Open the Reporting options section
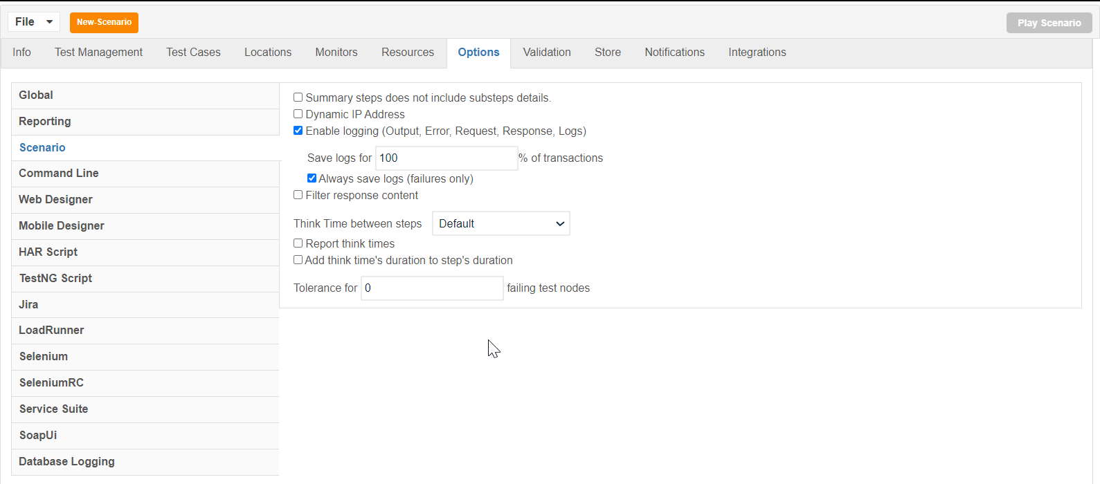The height and width of the screenshot is (484, 1100). click(145, 122)
